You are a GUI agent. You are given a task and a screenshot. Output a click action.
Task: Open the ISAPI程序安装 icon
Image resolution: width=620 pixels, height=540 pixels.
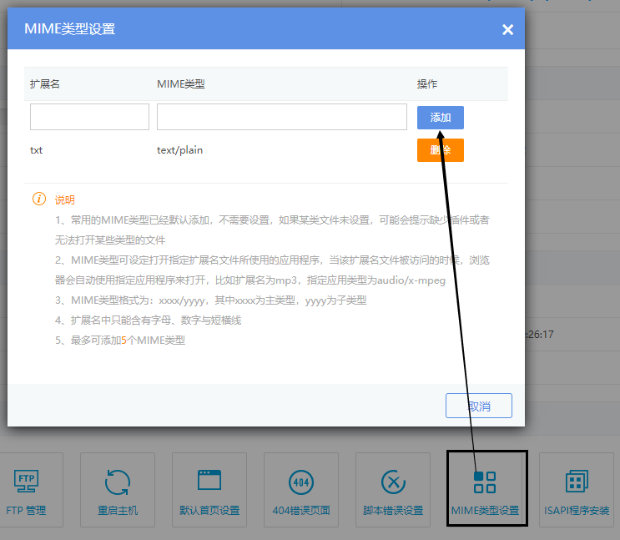click(577, 482)
